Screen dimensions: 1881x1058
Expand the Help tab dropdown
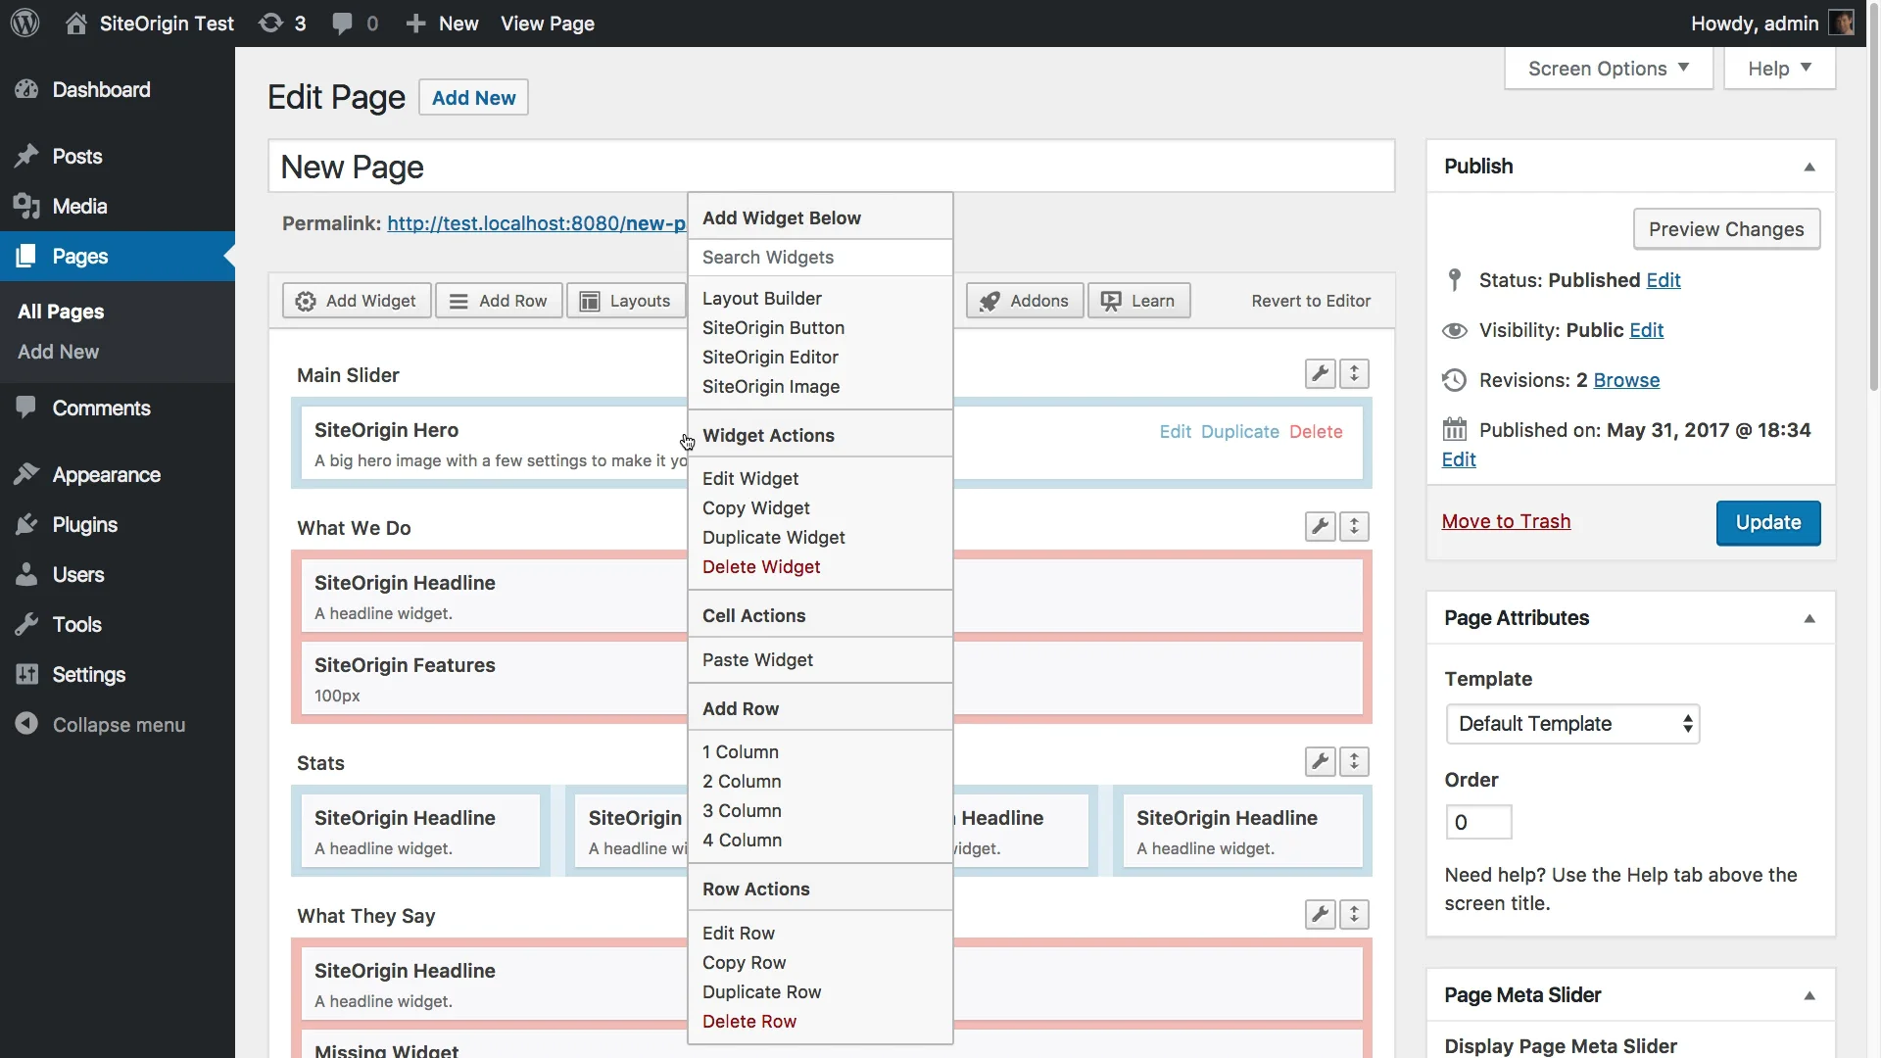pyautogui.click(x=1779, y=69)
